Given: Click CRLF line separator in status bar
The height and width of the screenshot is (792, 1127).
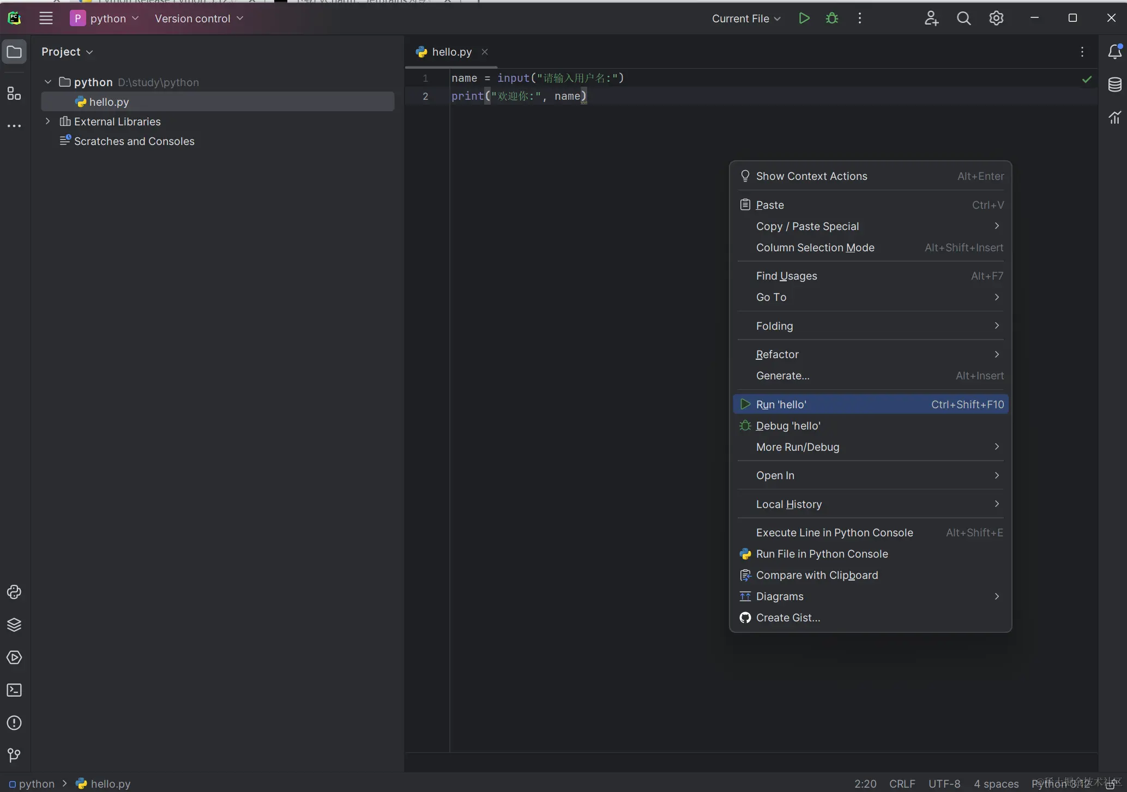Looking at the screenshot, I should 902,784.
